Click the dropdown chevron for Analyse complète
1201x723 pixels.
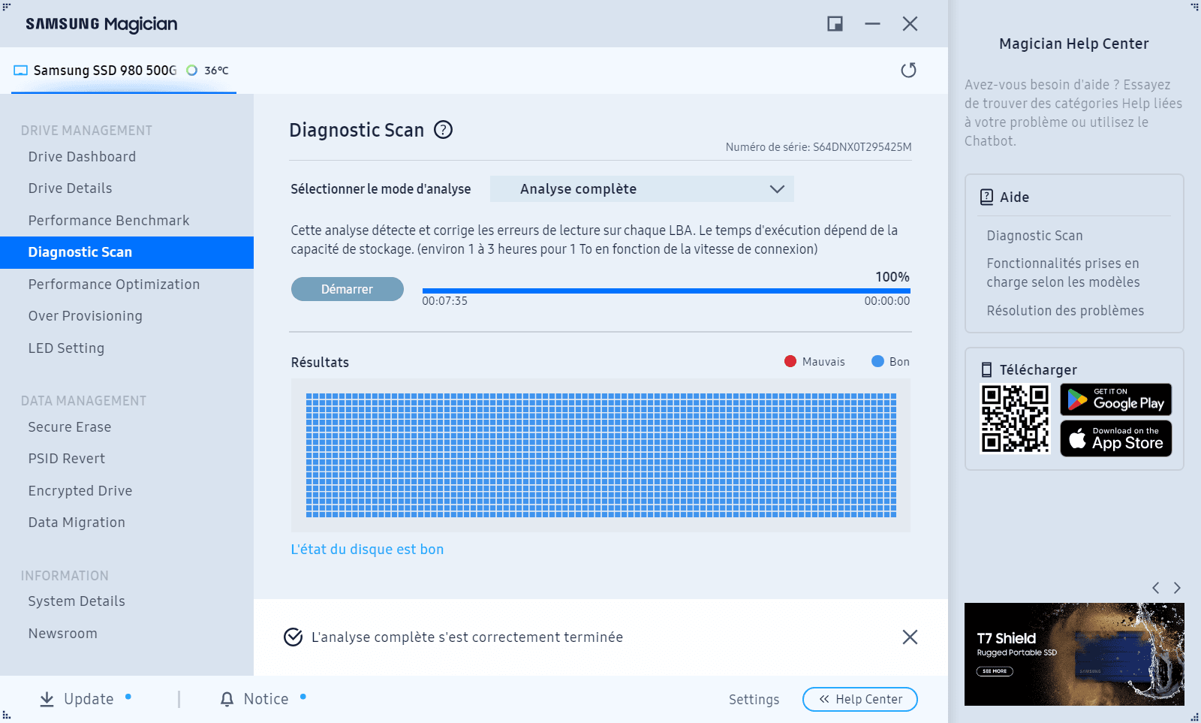[777, 189]
